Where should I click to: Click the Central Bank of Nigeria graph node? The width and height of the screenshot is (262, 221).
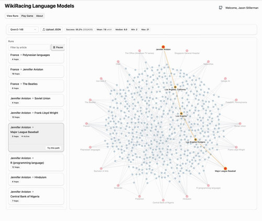[x=163, y=200]
